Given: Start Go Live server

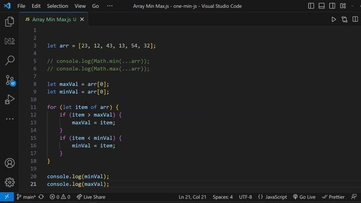Looking at the screenshot, I should (x=304, y=197).
